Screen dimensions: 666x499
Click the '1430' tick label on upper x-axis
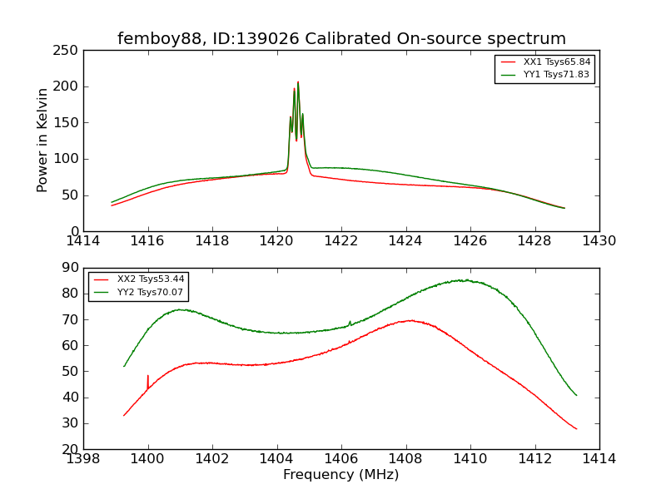point(599,241)
